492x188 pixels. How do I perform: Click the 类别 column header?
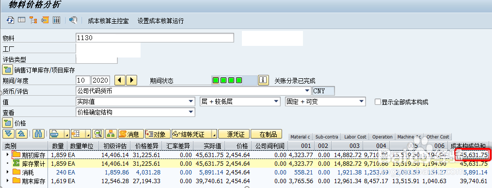click(x=25, y=146)
